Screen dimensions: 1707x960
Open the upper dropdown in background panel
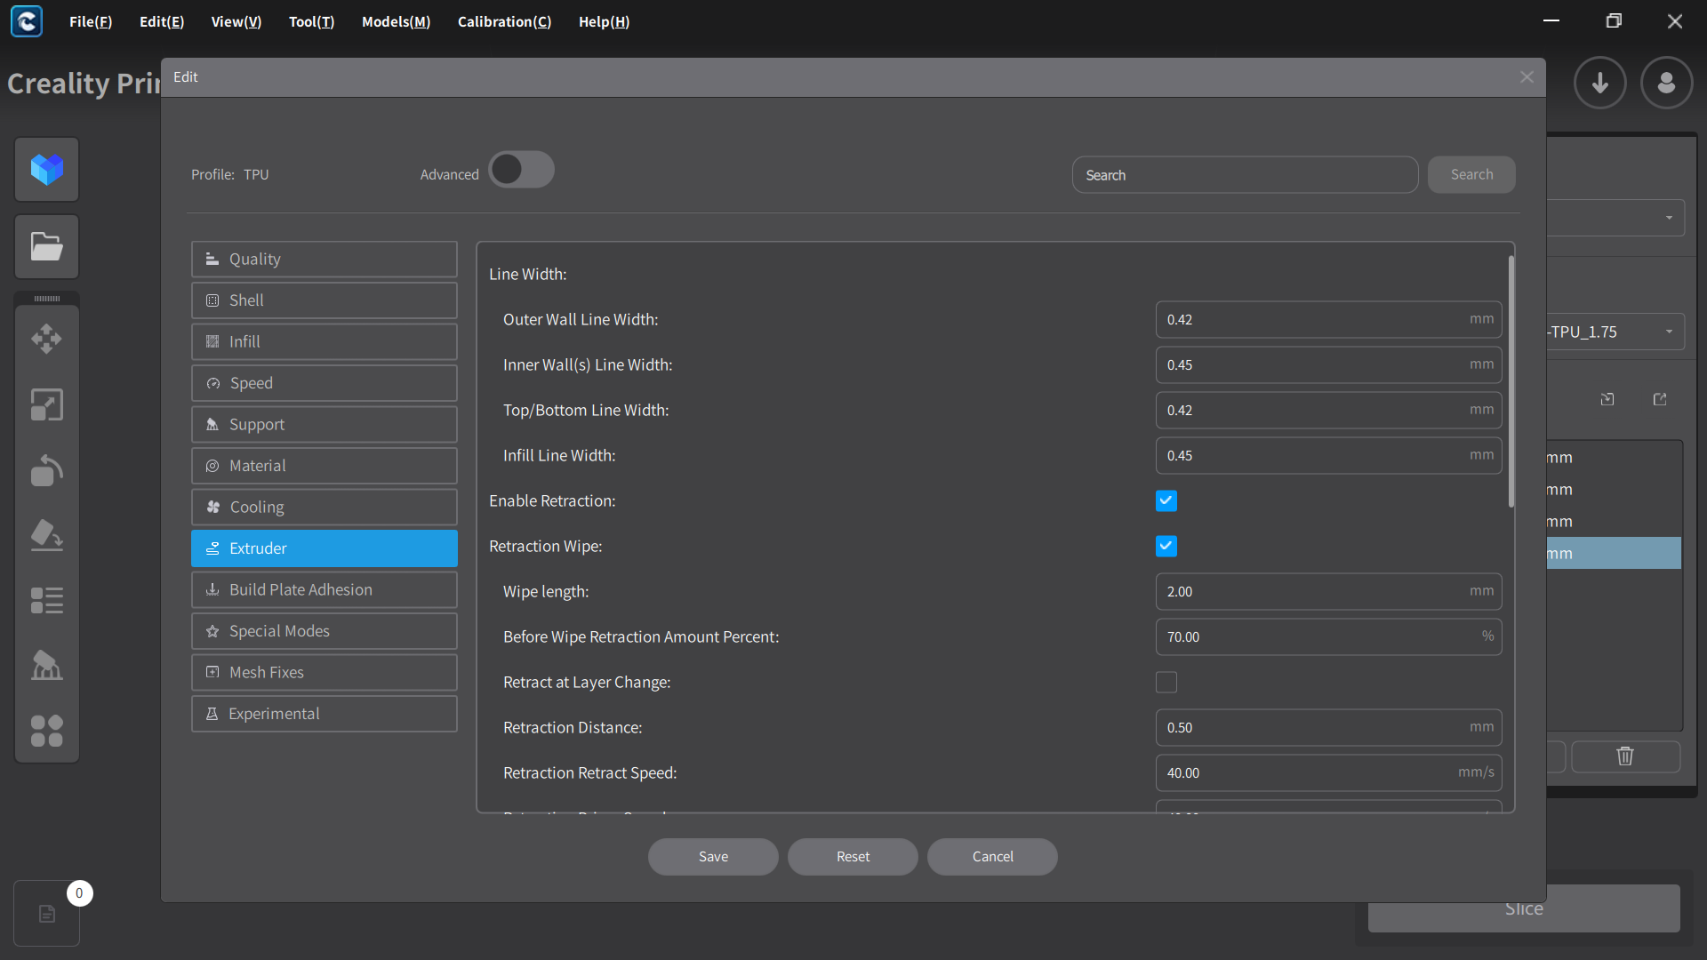click(1615, 218)
